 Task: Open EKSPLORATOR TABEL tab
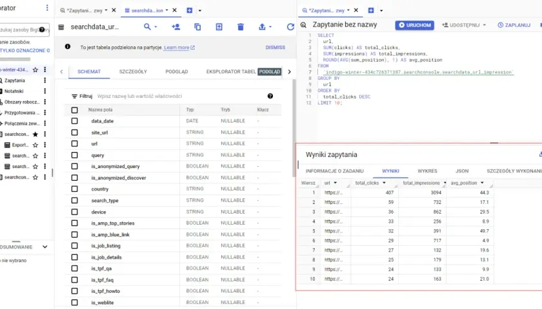click(231, 71)
